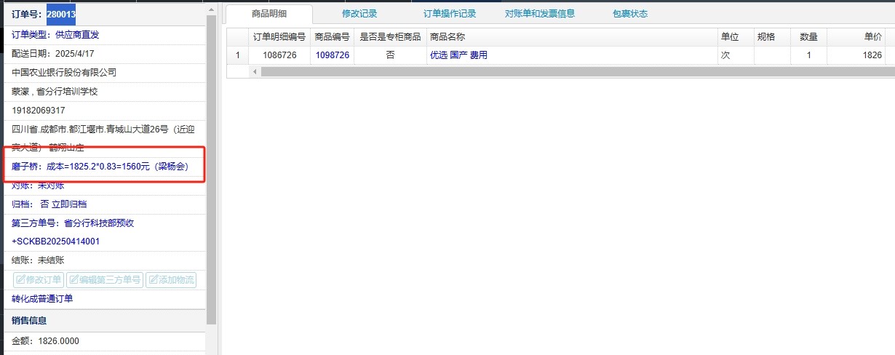Click 配送日期: 2025/4/17
Screen dimensions: 895x355
point(53,53)
